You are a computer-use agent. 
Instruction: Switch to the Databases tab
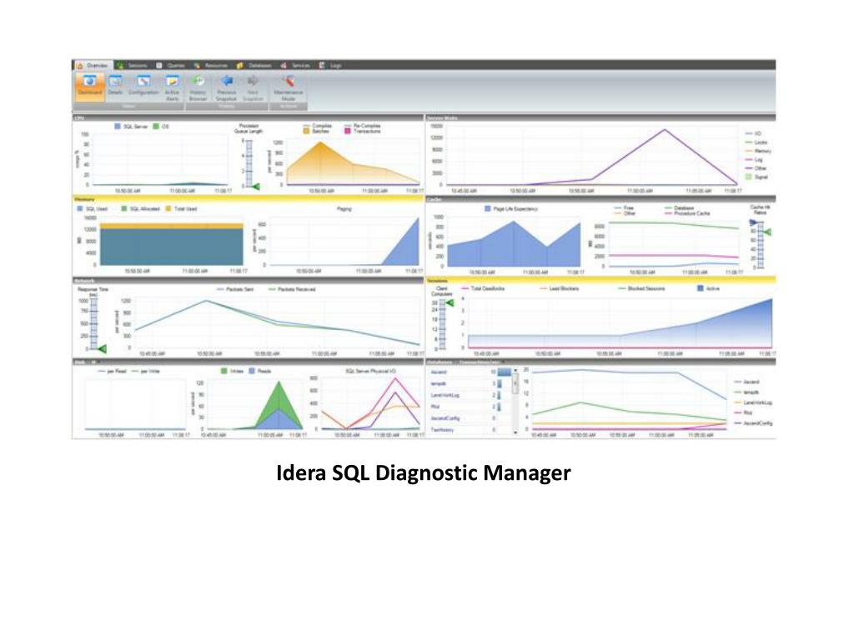tap(254, 65)
